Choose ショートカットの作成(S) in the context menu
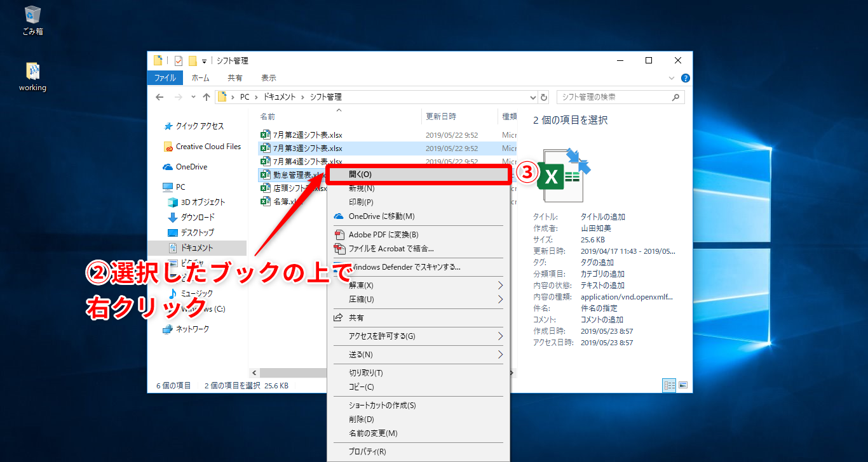This screenshot has width=868, height=462. click(x=418, y=406)
